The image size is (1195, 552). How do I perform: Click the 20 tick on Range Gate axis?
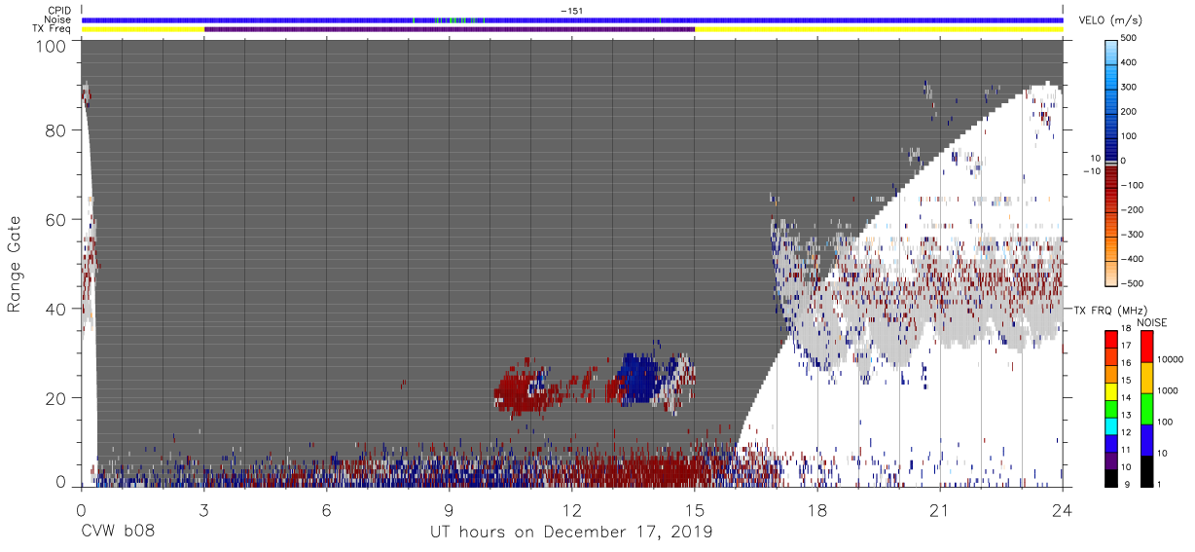click(x=56, y=398)
